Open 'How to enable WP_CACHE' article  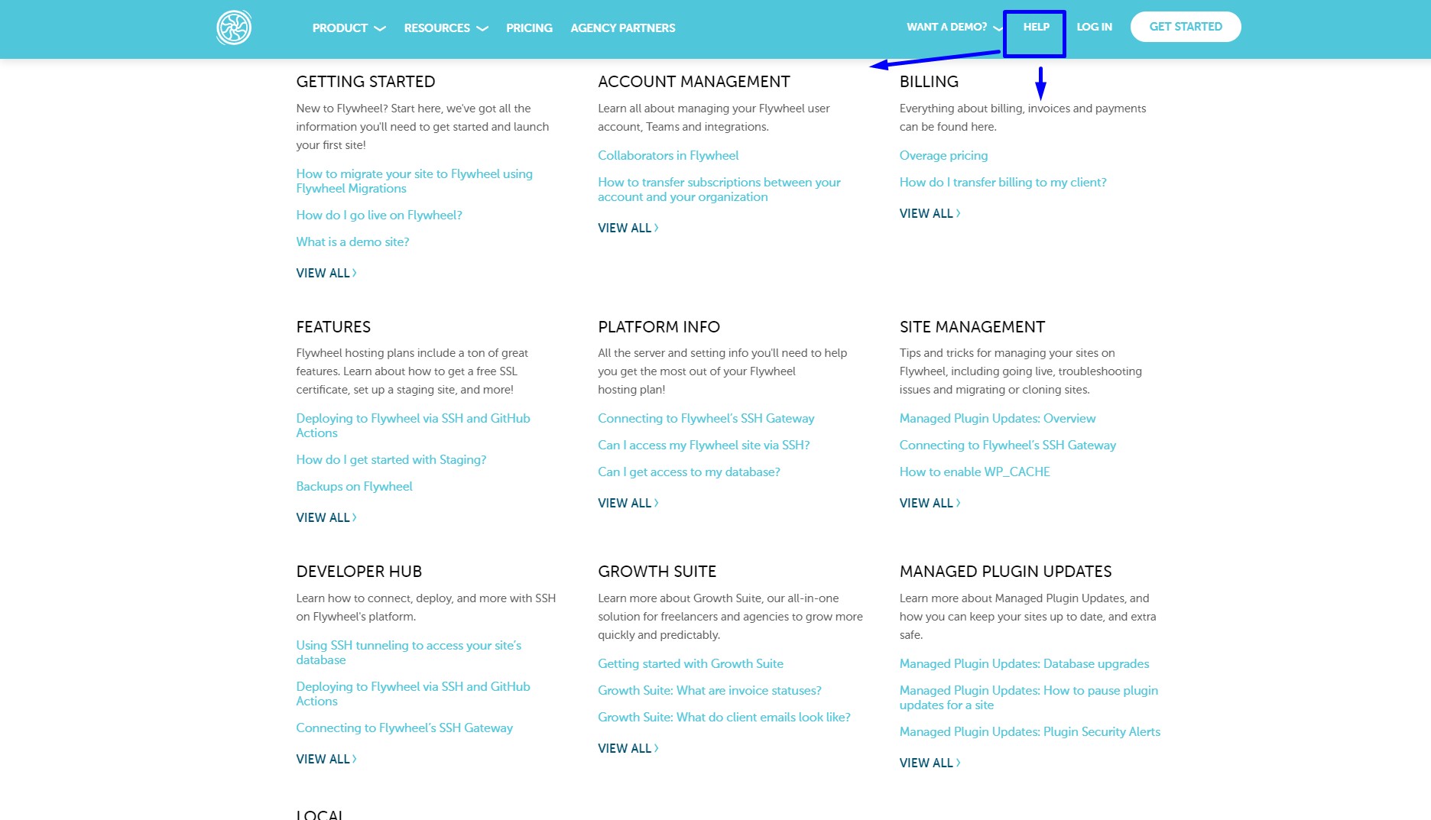pyautogui.click(x=975, y=472)
